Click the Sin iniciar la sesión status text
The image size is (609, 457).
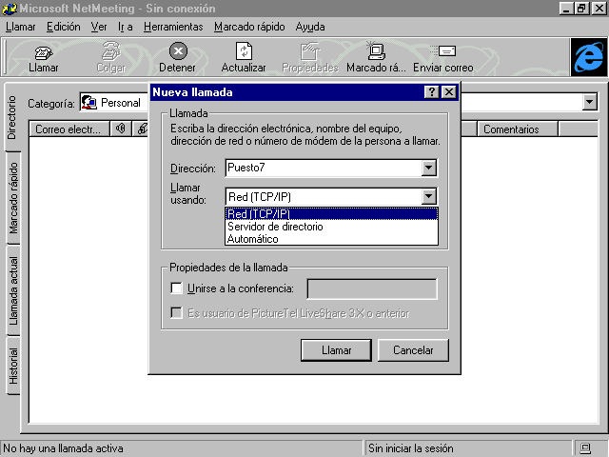[411, 448]
